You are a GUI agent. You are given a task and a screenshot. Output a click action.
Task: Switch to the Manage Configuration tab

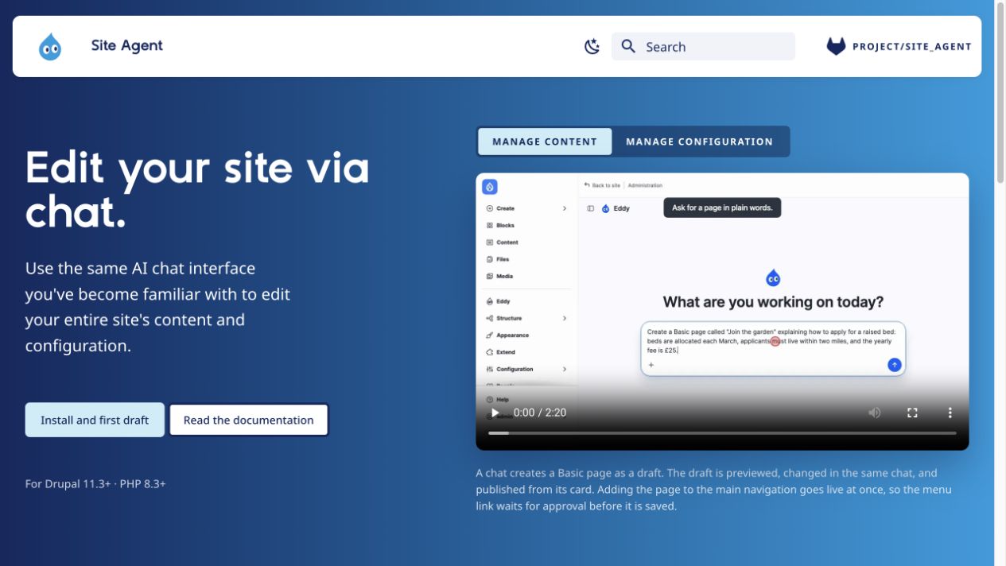coord(699,141)
